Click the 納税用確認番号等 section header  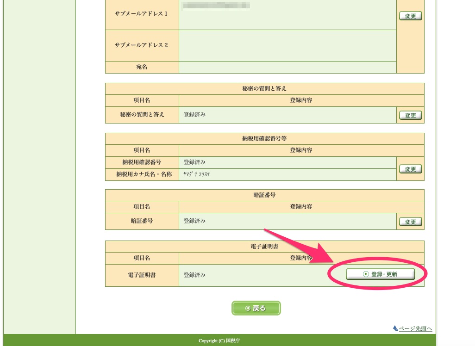coord(264,139)
